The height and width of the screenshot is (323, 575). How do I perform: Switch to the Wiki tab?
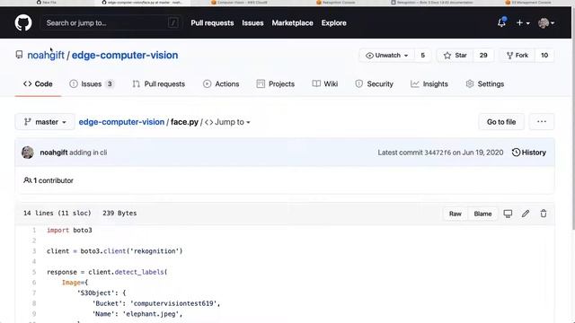point(325,83)
